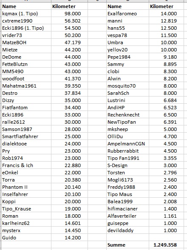This screenshot has width=187, height=250.
Task: Click the cell reading Rechenknecht
Action: [127, 115]
